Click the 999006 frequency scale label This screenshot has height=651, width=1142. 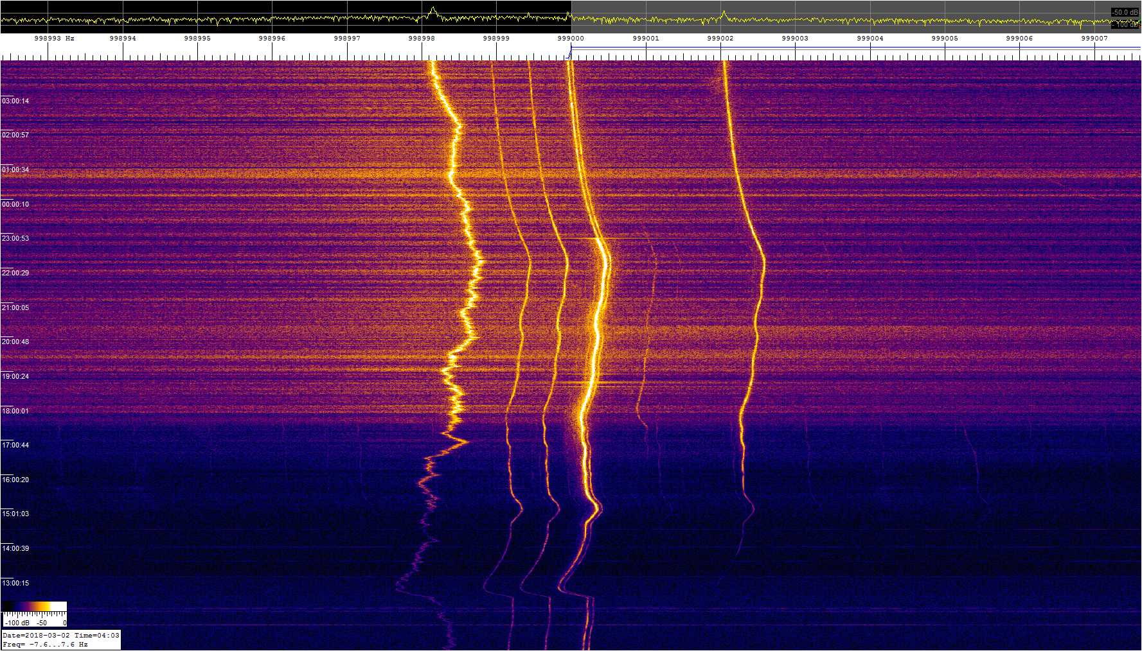1019,39
